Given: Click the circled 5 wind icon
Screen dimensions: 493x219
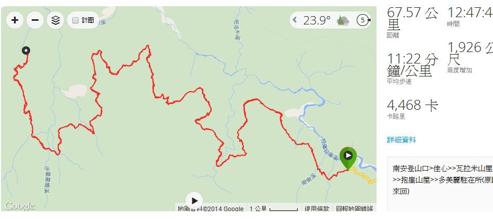Looking at the screenshot, I should click(362, 20).
